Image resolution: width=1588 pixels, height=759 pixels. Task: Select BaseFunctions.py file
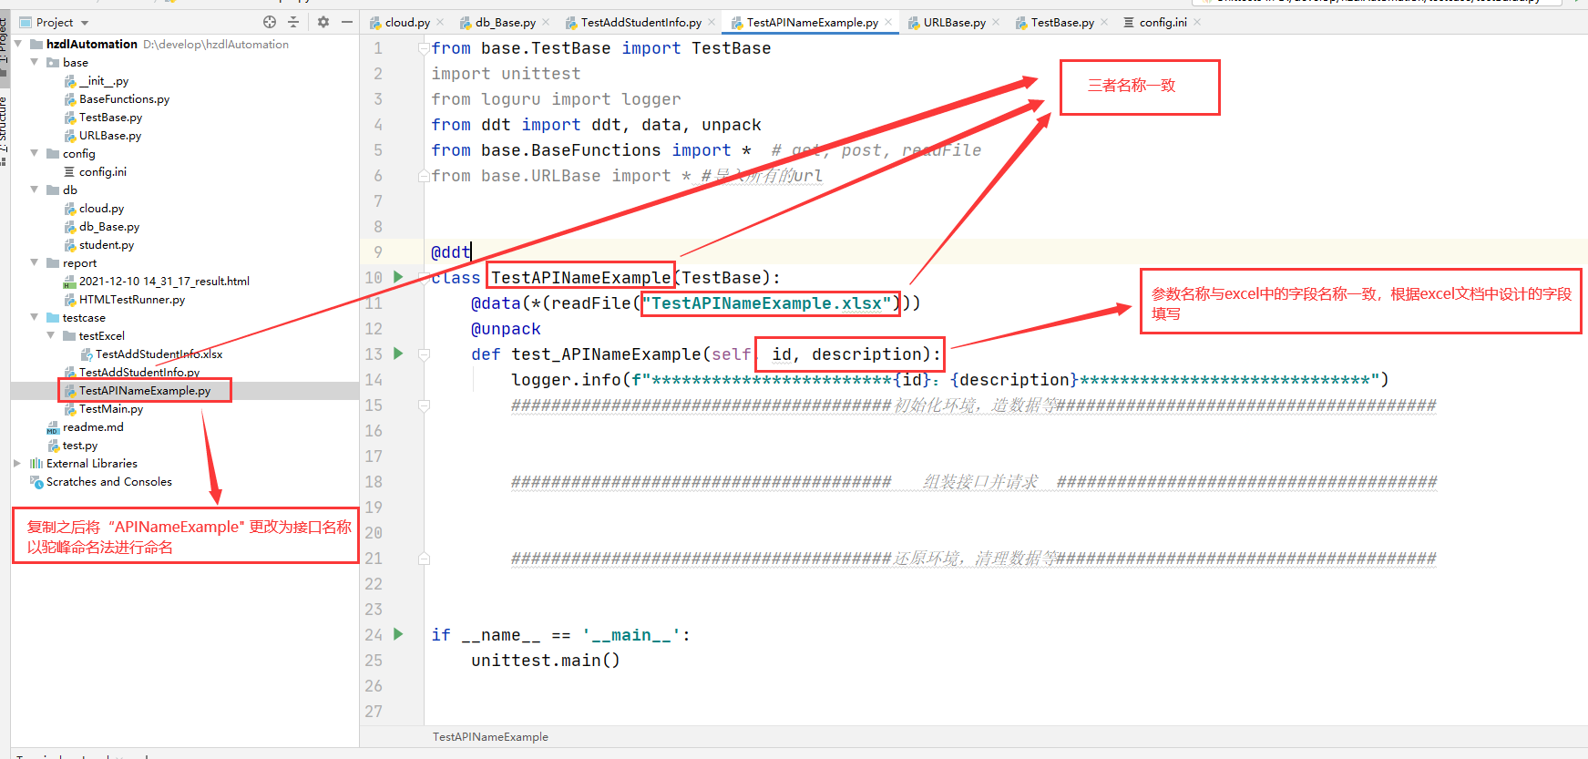coord(124,99)
